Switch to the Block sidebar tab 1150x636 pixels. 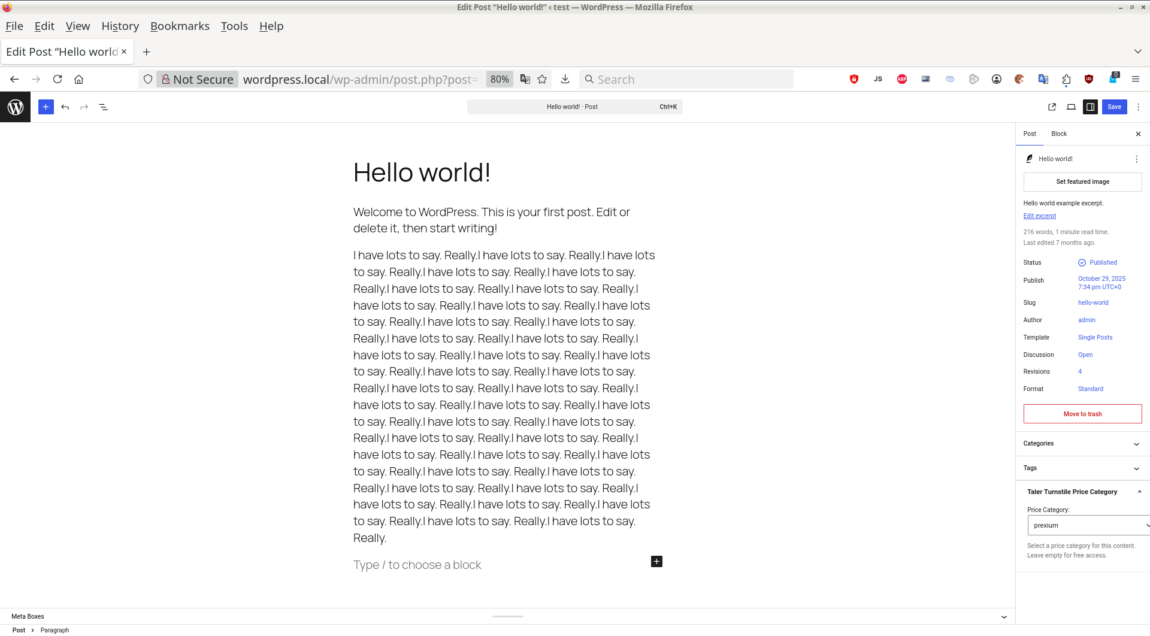pos(1059,134)
